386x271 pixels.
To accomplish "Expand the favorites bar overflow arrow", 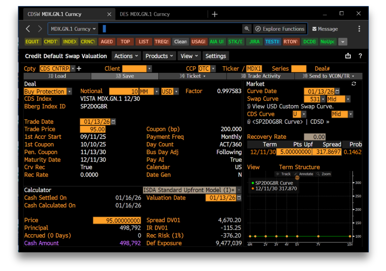I will point(343,42).
